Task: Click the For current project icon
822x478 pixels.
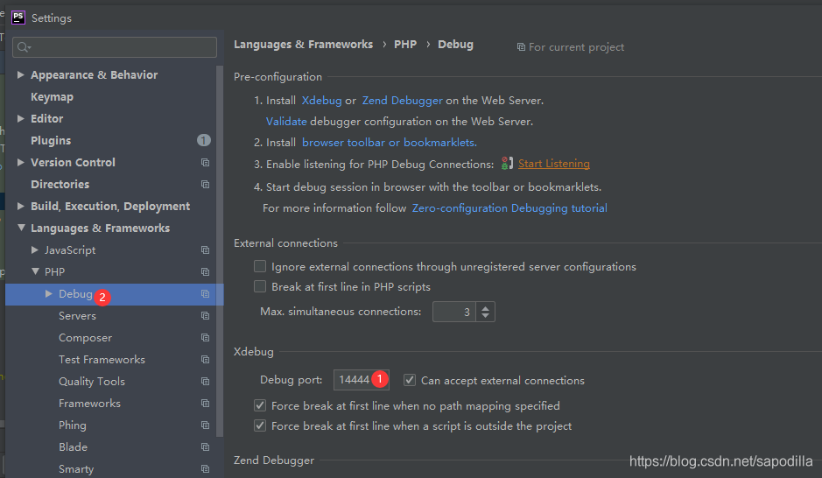Action: point(521,47)
